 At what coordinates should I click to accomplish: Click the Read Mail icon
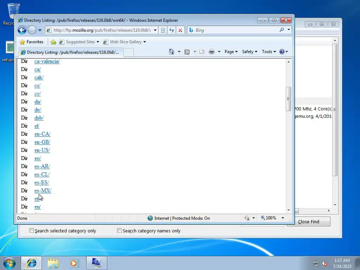pos(202,52)
